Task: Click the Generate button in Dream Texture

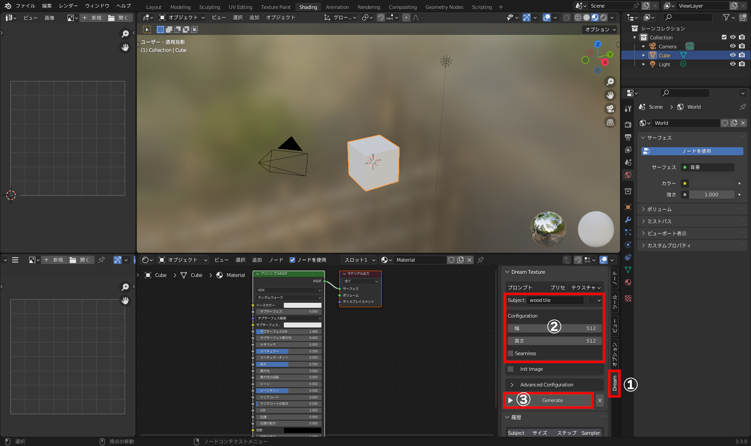Action: [552, 400]
